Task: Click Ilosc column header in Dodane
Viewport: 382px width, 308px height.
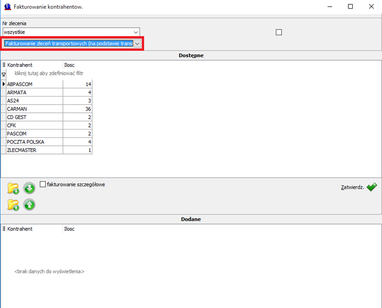Action: pos(77,229)
